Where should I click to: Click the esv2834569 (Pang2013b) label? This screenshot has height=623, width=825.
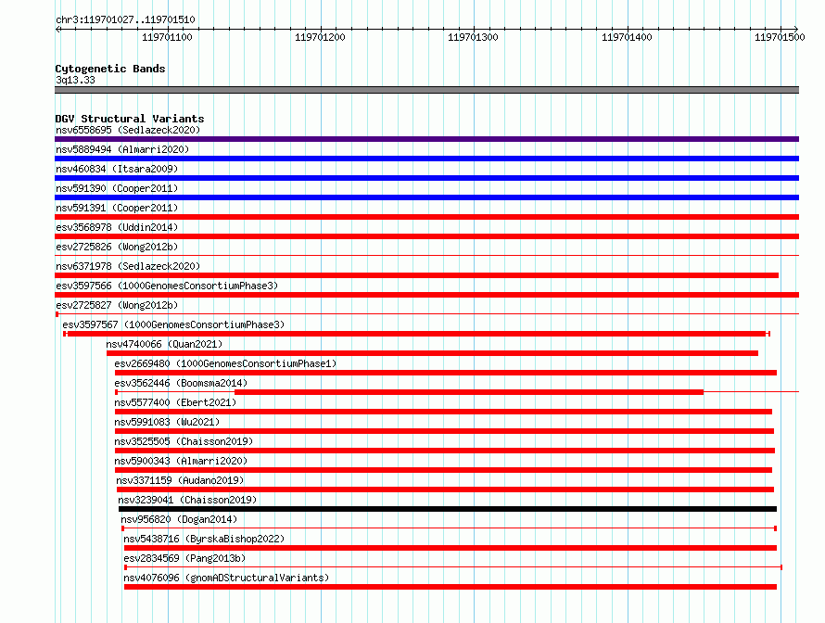(x=184, y=558)
